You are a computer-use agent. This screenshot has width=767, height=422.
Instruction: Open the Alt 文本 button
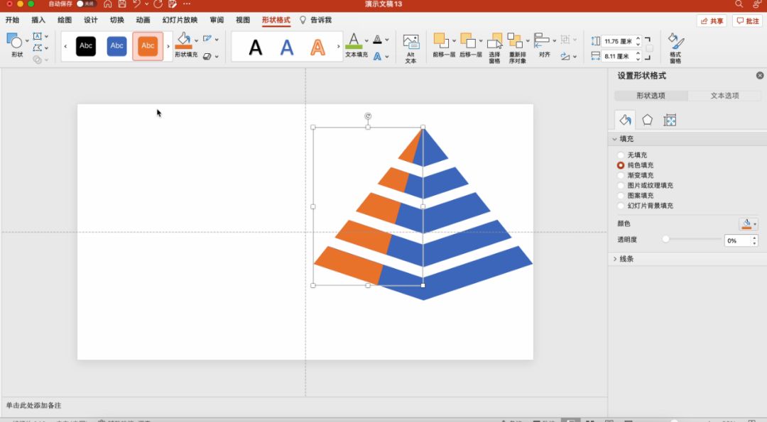coord(411,48)
